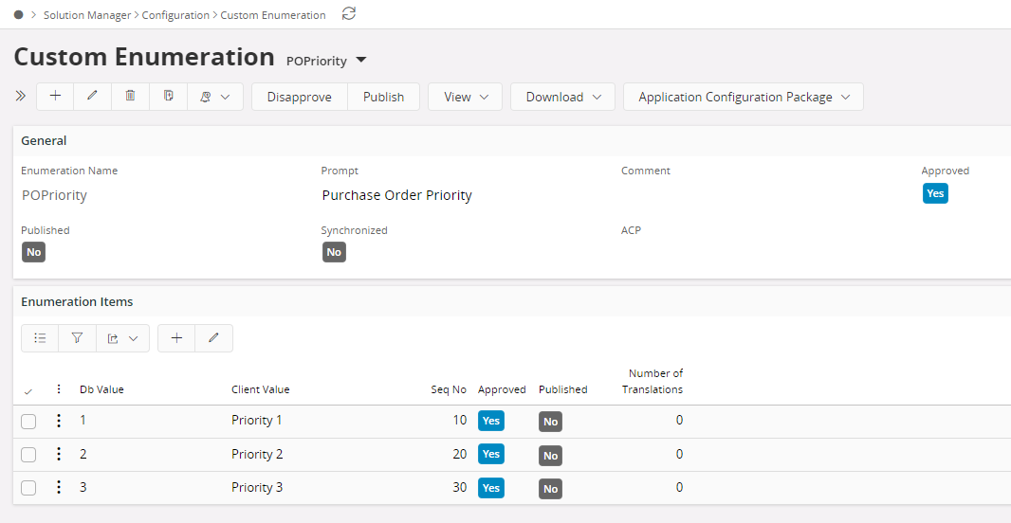Expand the Download dropdown
Viewport: 1011px width, 523px height.
pos(562,97)
